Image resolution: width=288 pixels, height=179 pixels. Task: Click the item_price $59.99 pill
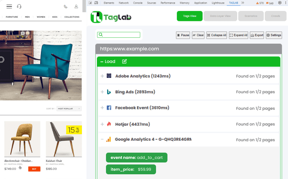click(131, 169)
